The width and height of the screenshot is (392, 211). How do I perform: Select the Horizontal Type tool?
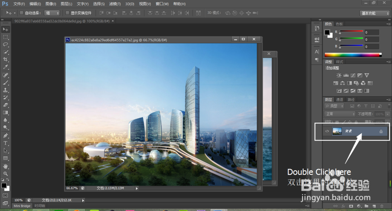click(x=5, y=143)
